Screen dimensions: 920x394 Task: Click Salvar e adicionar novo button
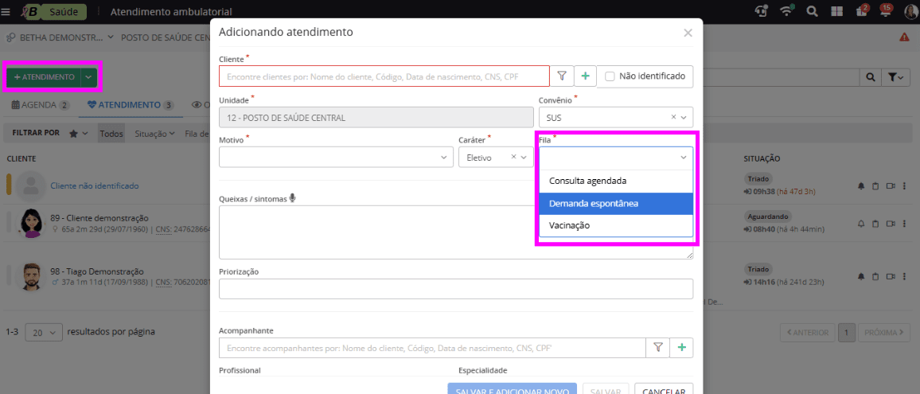point(512,389)
